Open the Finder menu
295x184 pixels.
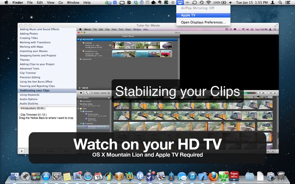pos(18,3)
